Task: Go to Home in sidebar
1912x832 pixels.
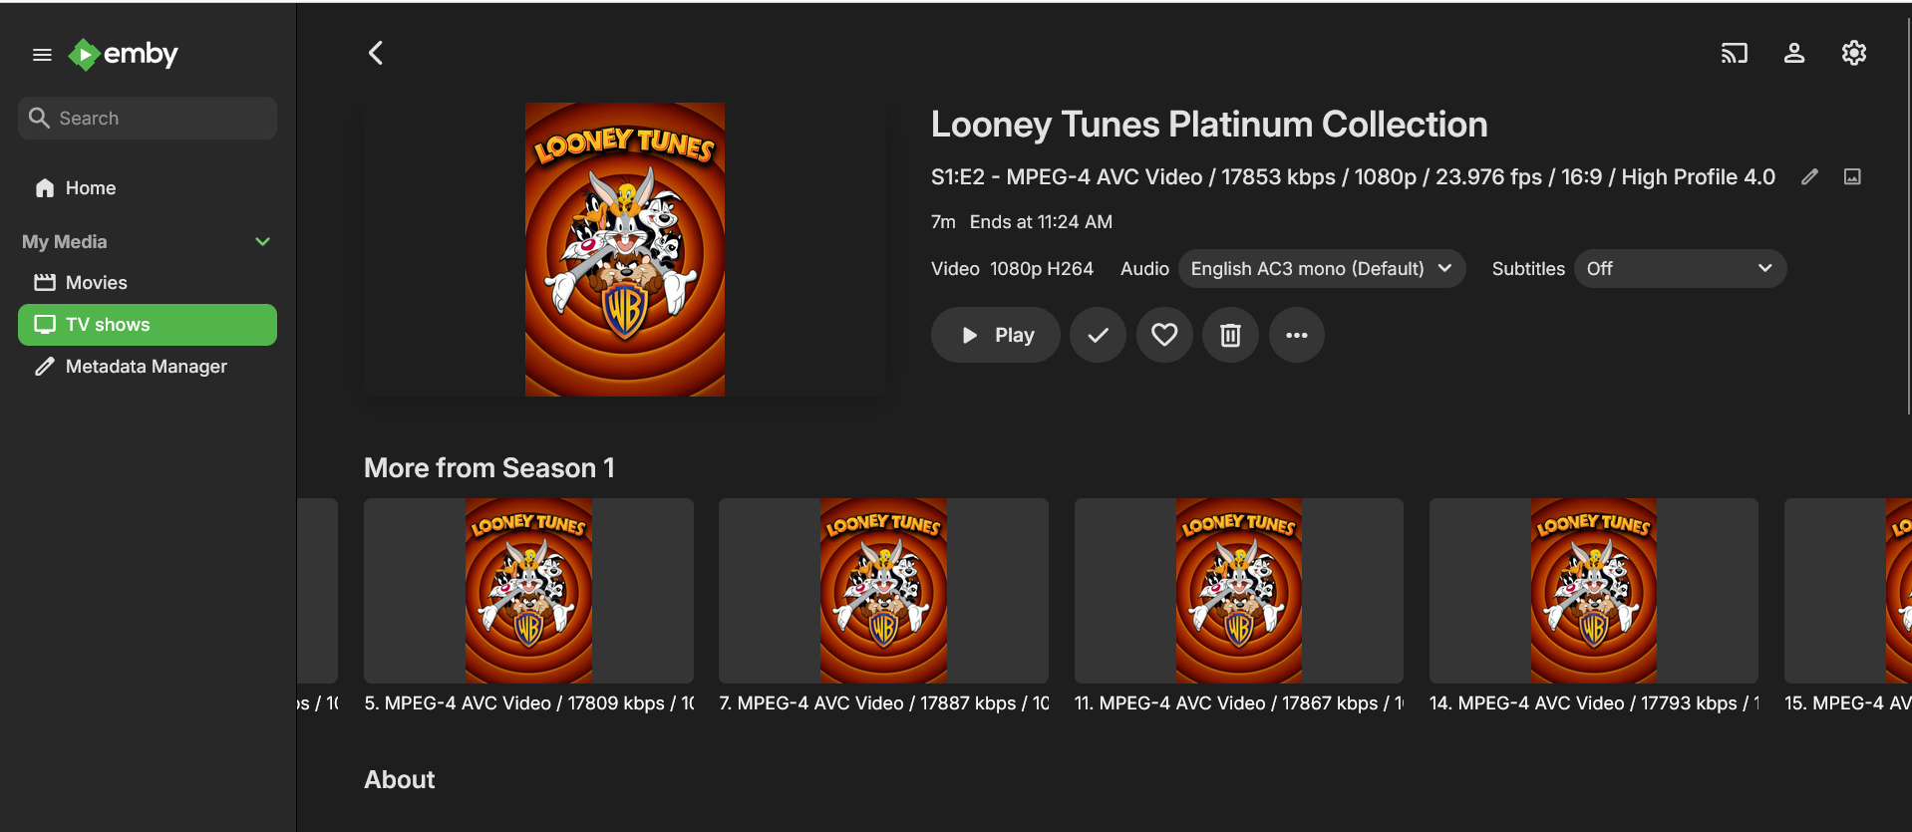Action: pos(148,188)
